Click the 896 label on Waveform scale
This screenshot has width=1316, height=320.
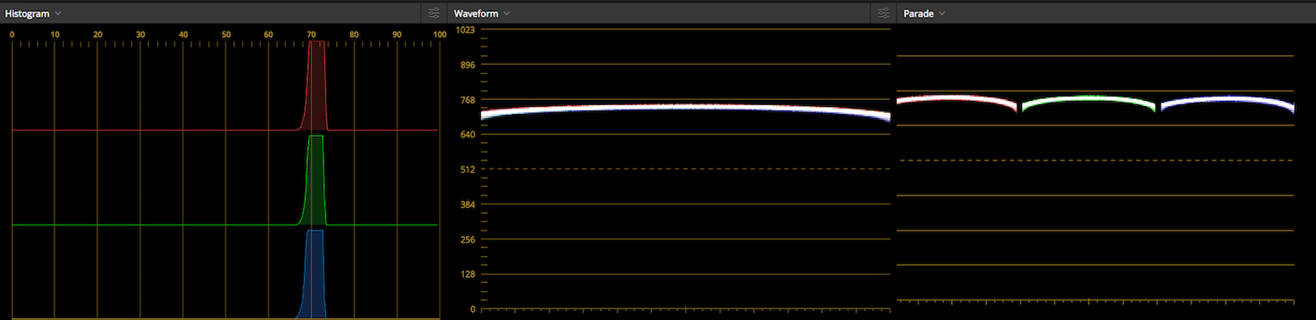tap(468, 65)
